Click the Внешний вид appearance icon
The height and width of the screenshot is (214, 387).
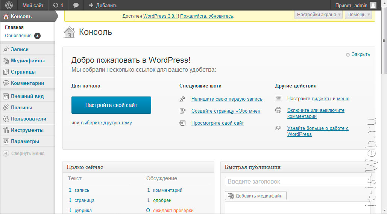coord(6,96)
